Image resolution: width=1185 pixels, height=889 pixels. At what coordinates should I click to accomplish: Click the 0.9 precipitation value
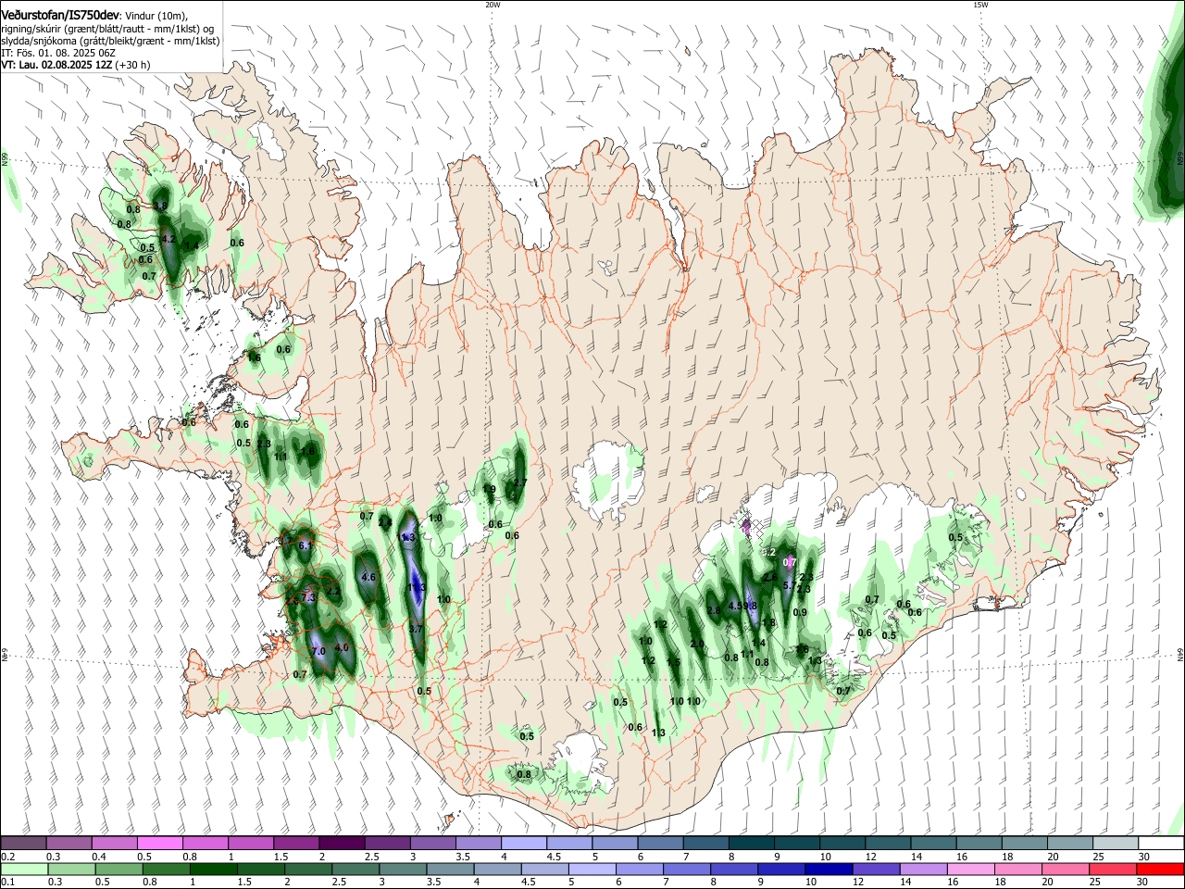click(x=801, y=613)
